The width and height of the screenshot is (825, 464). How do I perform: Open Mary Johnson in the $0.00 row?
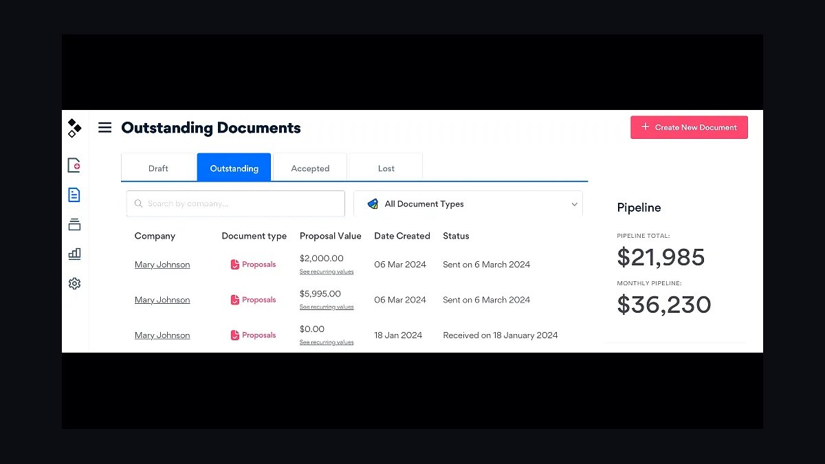tap(162, 335)
